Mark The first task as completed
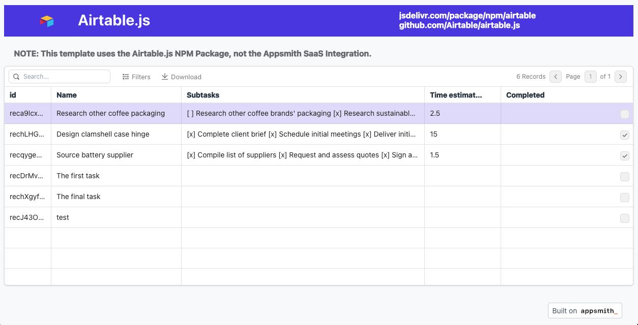 tap(624, 177)
